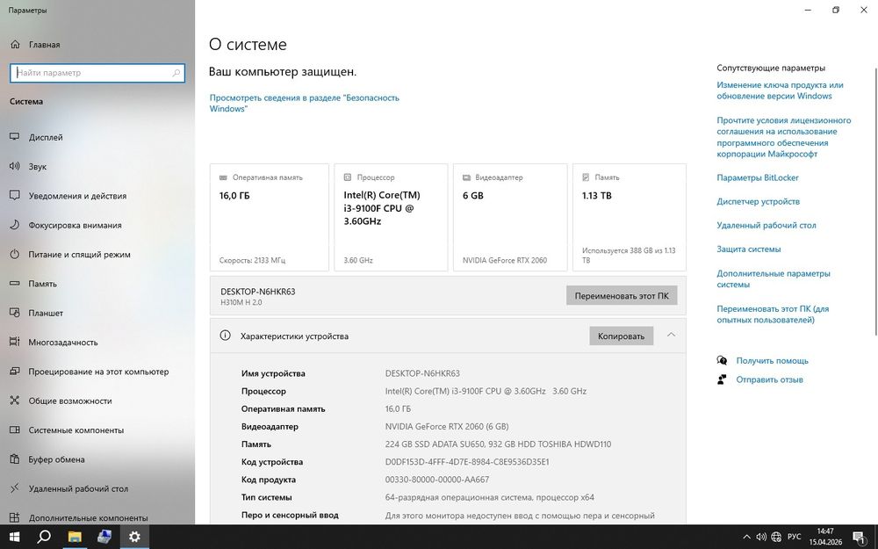Open the Windows Start menu
The height and width of the screenshot is (549, 878).
[x=15, y=537]
